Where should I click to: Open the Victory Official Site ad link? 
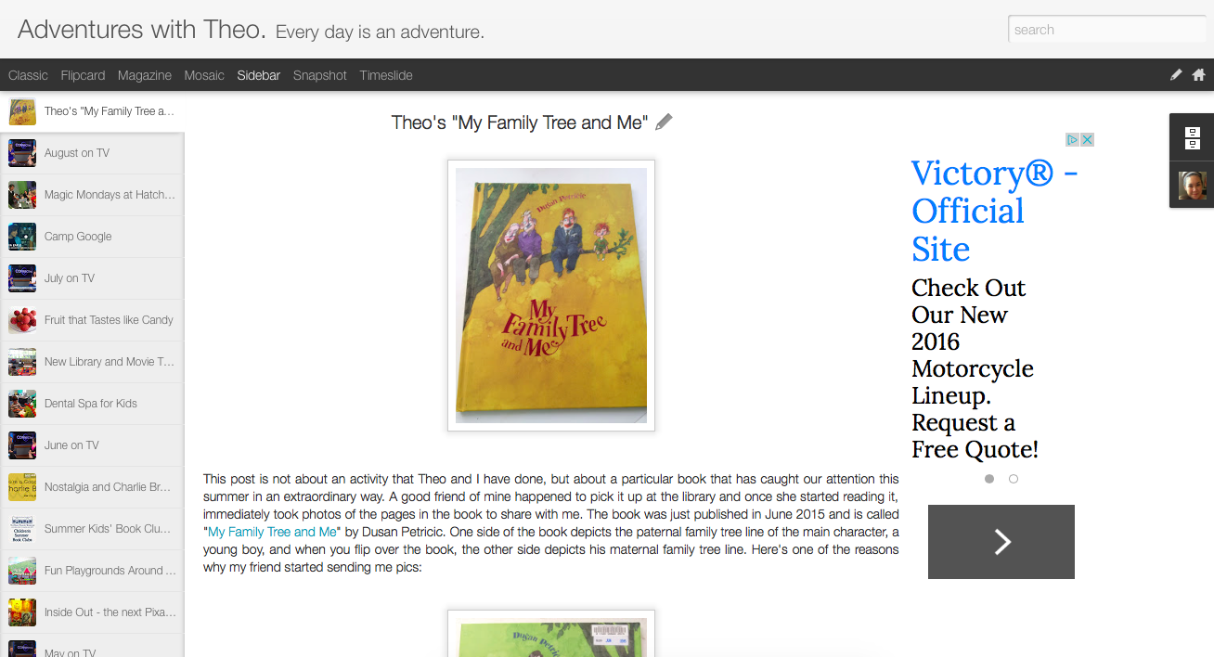[x=993, y=211]
